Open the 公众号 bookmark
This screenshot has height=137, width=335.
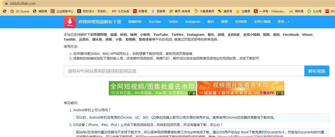(315, 11)
